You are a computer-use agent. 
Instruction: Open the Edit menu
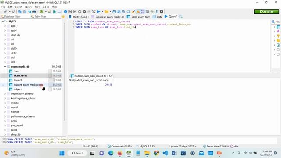click(10, 7)
